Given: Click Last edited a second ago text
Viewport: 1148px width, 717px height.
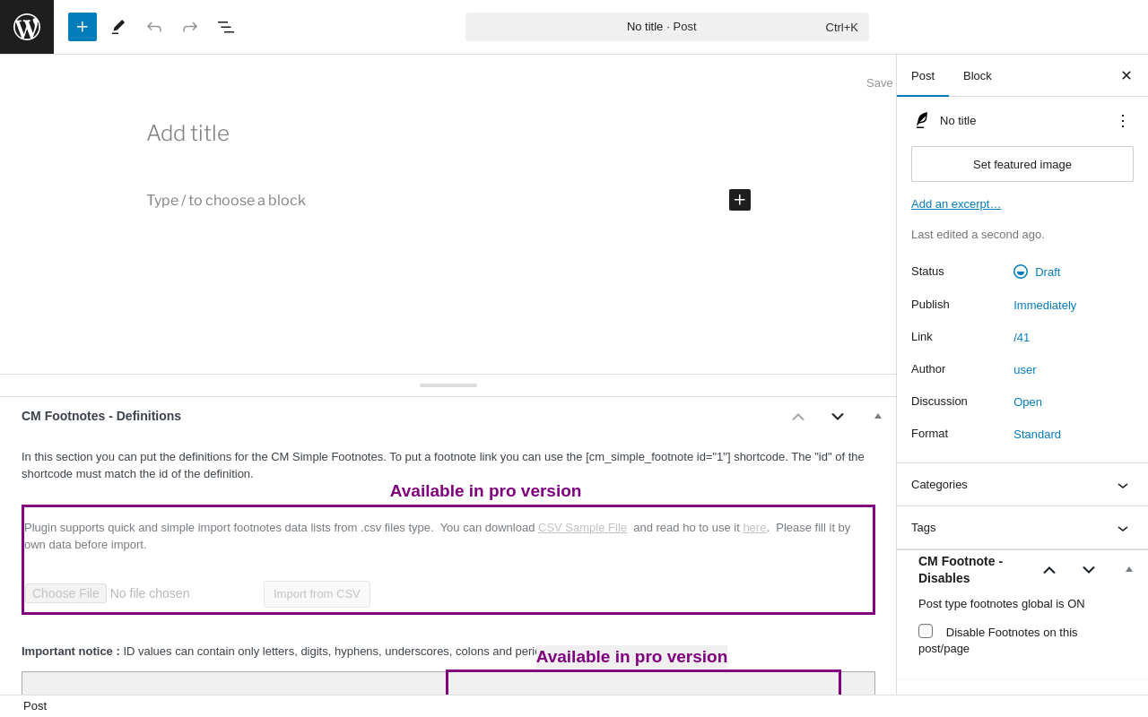Looking at the screenshot, I should [x=978, y=234].
